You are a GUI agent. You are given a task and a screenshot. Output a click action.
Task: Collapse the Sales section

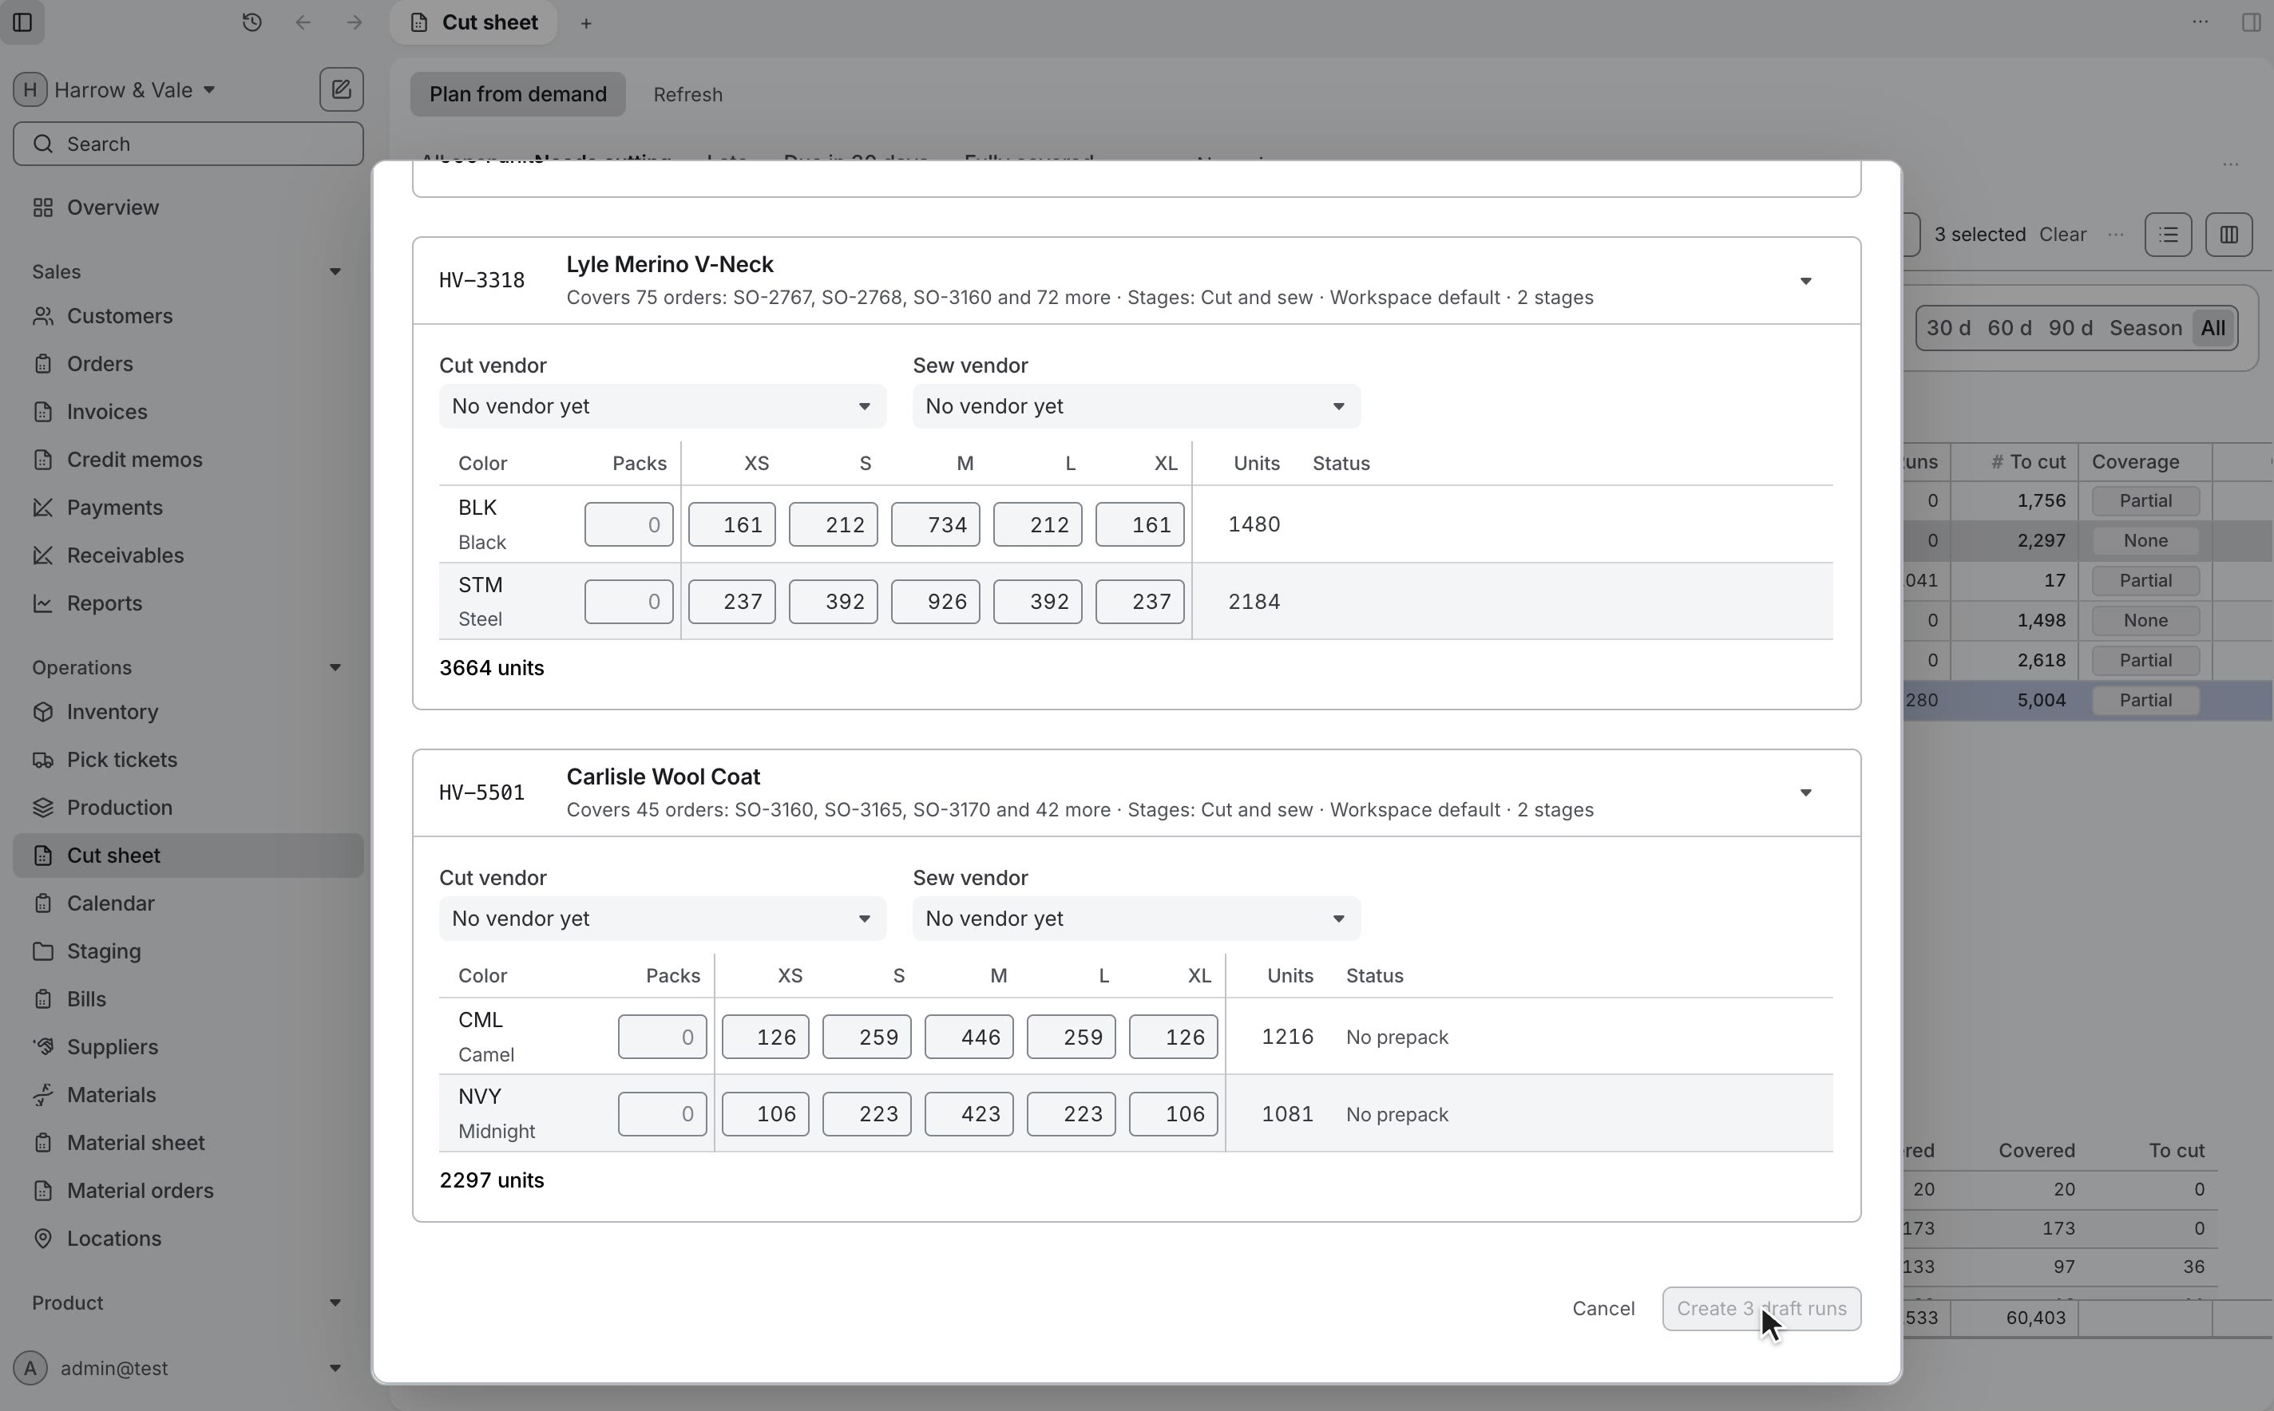click(335, 271)
